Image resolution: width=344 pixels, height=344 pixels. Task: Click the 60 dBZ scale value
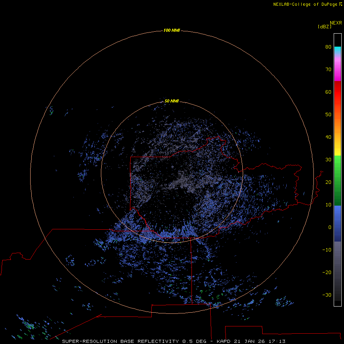(328, 92)
